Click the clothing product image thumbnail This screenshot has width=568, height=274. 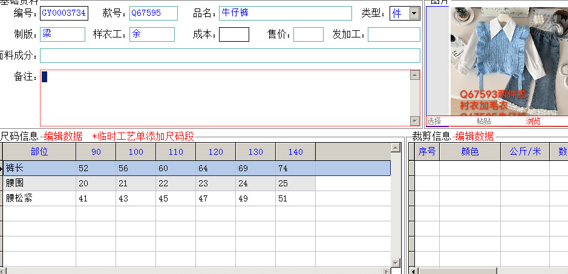(x=509, y=62)
